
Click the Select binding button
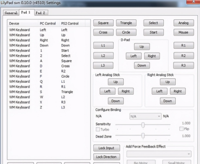[154, 23]
